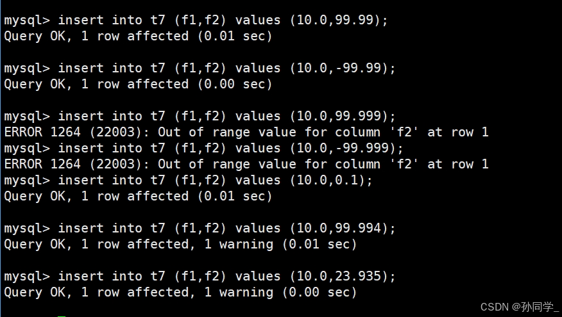562x317 pixels.
Task: Click the first insert command with 99.99
Action: (x=196, y=20)
